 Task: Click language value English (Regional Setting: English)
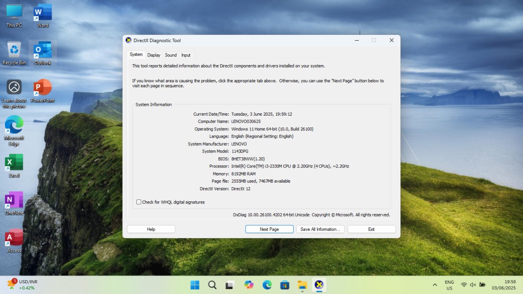(x=262, y=136)
